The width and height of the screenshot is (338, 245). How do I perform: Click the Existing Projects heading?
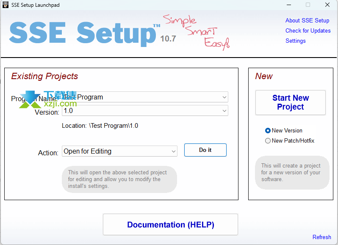(44, 76)
